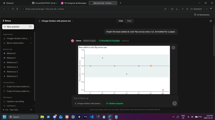
Task: Toggle the Citations required chip
Action: point(115,104)
